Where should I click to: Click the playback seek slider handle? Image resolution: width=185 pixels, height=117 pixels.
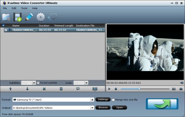[x=139, y=89]
